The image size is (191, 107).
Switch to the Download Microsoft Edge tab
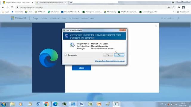click(18, 2)
